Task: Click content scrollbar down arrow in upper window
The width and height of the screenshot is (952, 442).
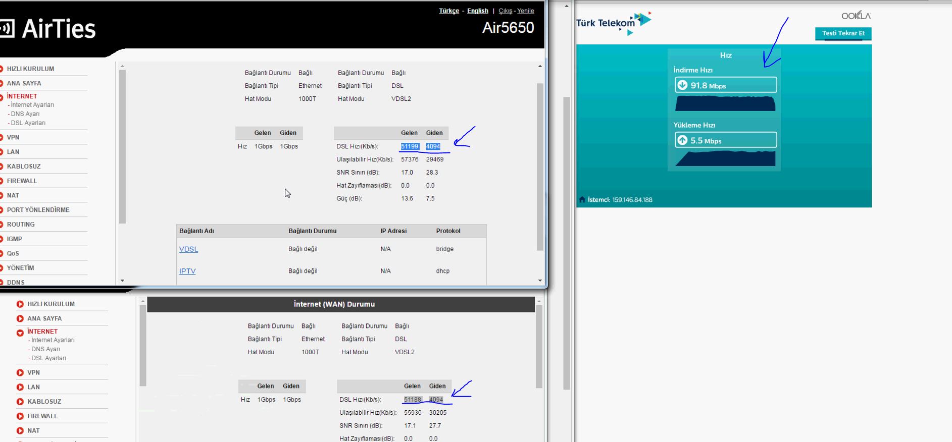Action: pos(540,281)
